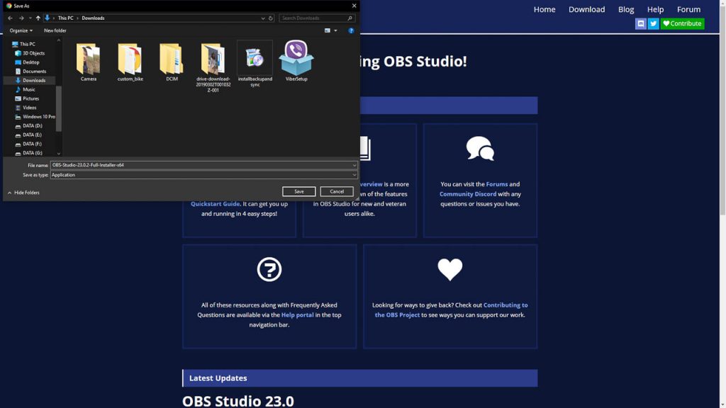
Task: Select the DATA (E:) drive
Action: (28, 135)
